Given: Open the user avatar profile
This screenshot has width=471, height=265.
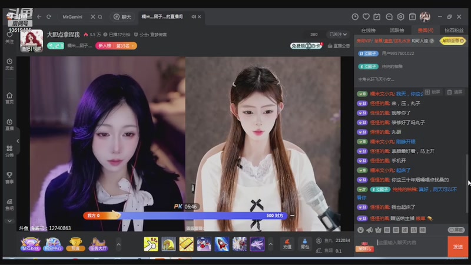Looking at the screenshot, I should click(424, 17).
